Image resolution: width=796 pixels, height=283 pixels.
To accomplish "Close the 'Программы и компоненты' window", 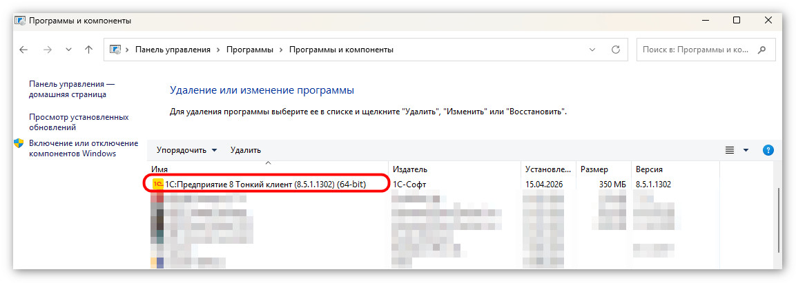I will point(768,20).
